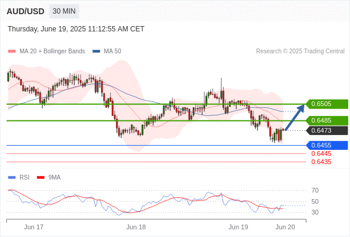Screen dimensions: 350x237
Task: Toggle the RSI legend label
Action: [24, 177]
